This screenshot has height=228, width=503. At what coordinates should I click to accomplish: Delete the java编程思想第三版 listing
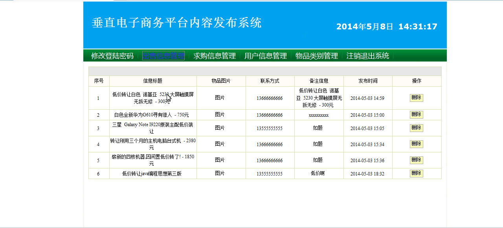click(x=417, y=173)
